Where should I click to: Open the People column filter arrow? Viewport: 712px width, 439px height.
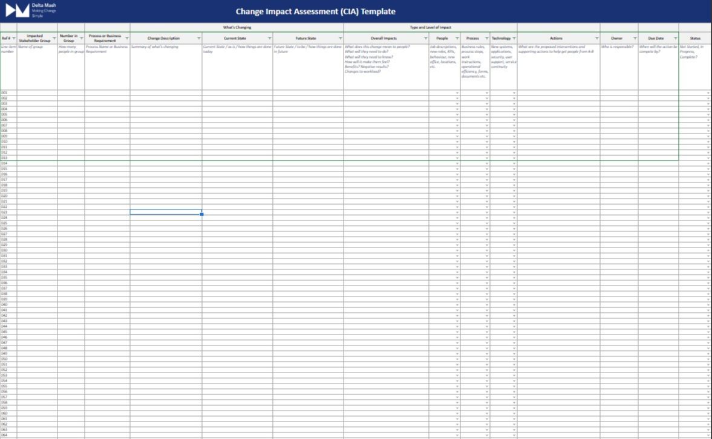[x=457, y=39]
